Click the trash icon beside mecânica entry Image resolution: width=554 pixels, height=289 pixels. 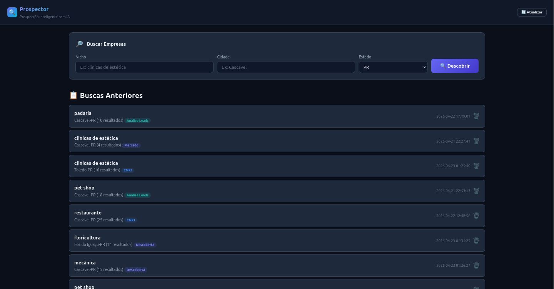pos(476,266)
